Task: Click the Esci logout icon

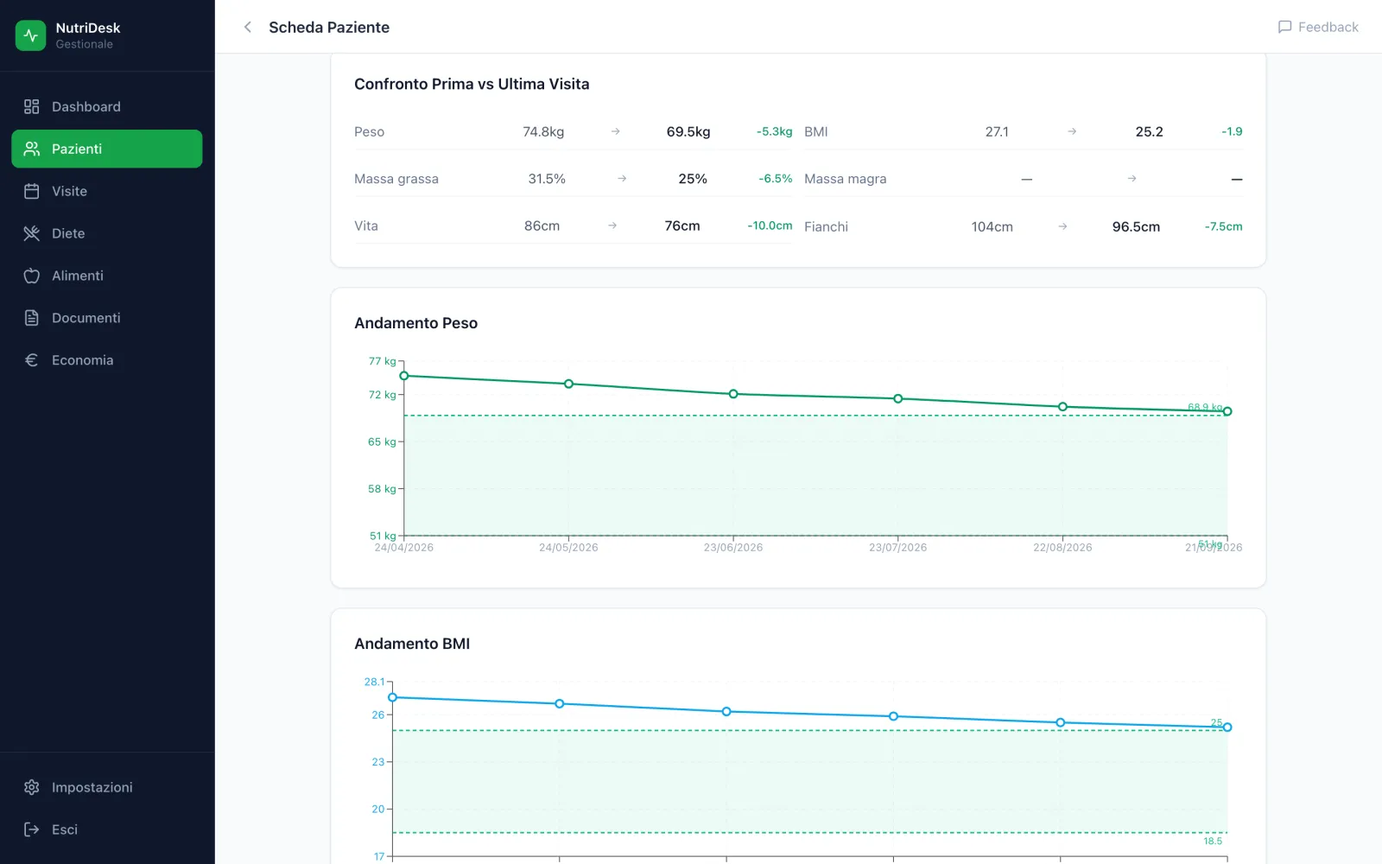Action: (x=32, y=829)
